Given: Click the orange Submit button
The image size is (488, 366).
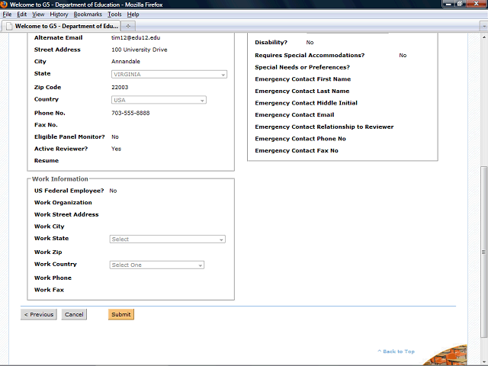Looking at the screenshot, I should point(121,314).
